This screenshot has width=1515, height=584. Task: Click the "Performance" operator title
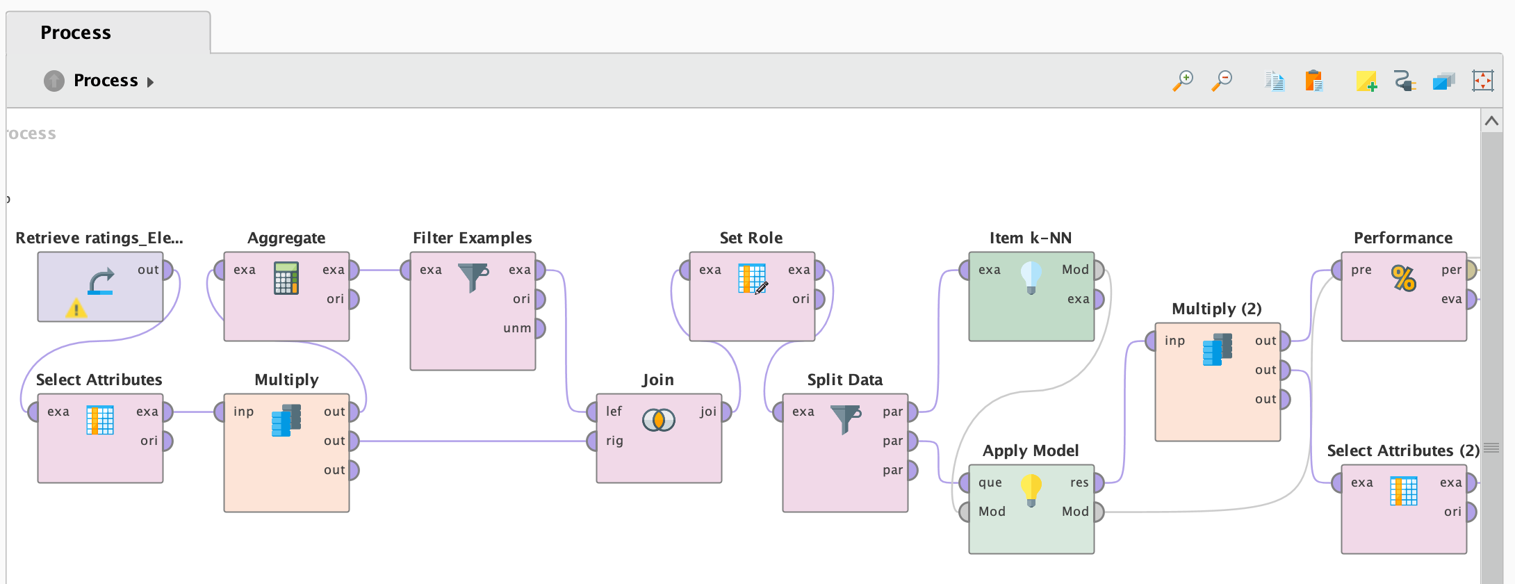click(x=1403, y=238)
